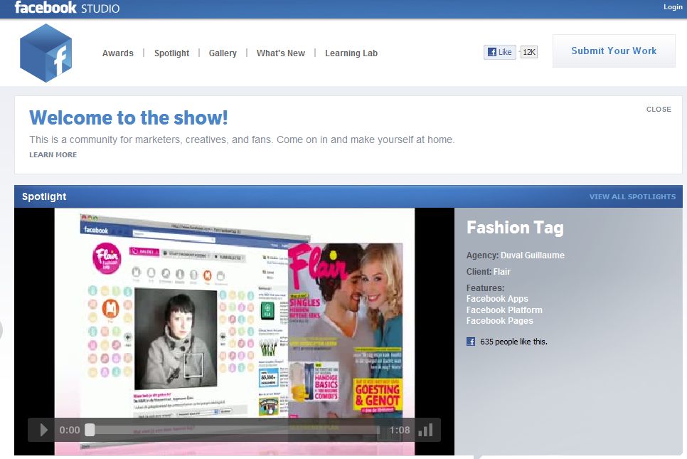Click the Spotlight section header title
Image resolution: width=687 pixels, height=459 pixels.
(x=44, y=197)
